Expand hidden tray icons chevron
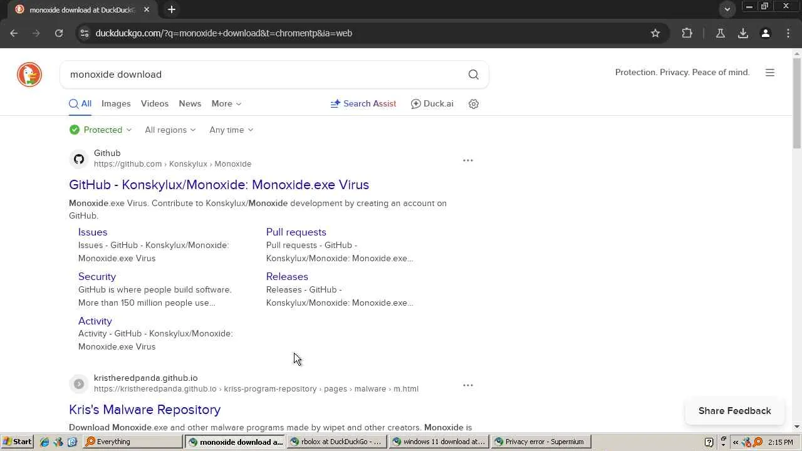The image size is (802, 451). (x=736, y=442)
